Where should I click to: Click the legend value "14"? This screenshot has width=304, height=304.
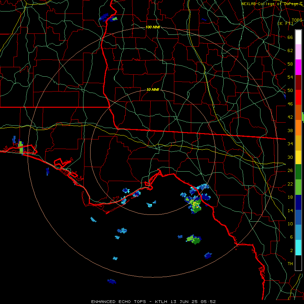pyautogui.click(x=290, y=210)
